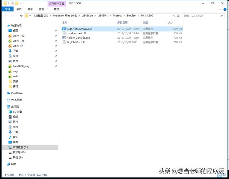Open the 其他 (E:) drive
229x179 pixels.
click(18, 158)
